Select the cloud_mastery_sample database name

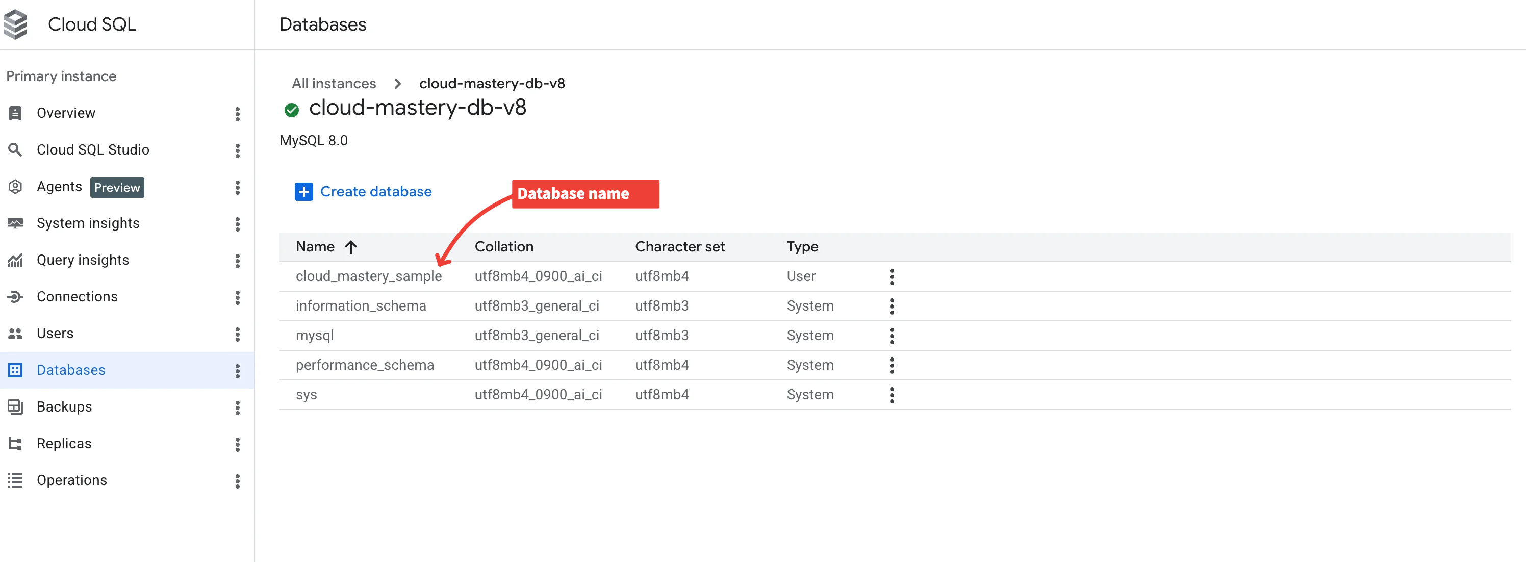tap(368, 276)
